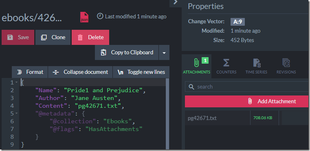Delete the ebooks document
310x151 pixels.
(90, 37)
